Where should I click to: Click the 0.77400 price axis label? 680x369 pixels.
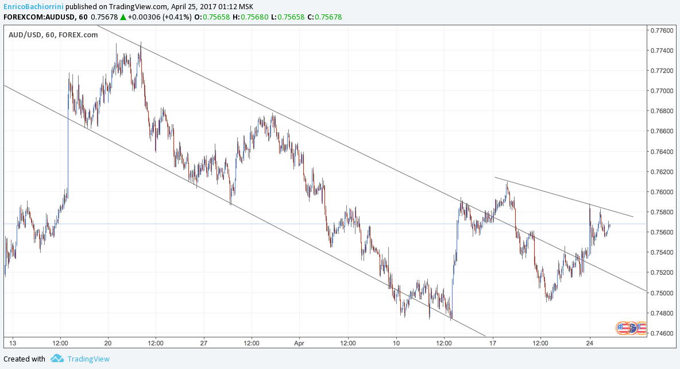click(x=662, y=51)
